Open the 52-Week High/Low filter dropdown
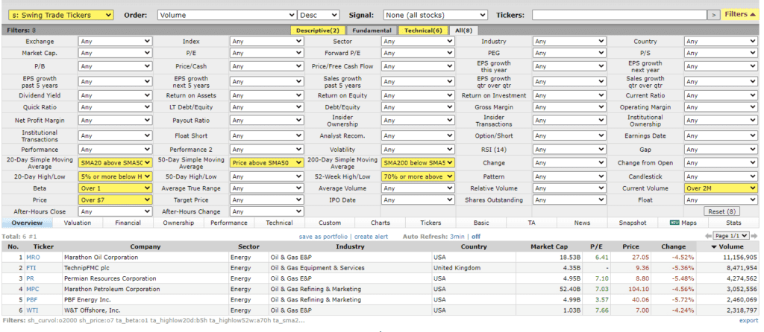764x332 pixels. click(418, 176)
